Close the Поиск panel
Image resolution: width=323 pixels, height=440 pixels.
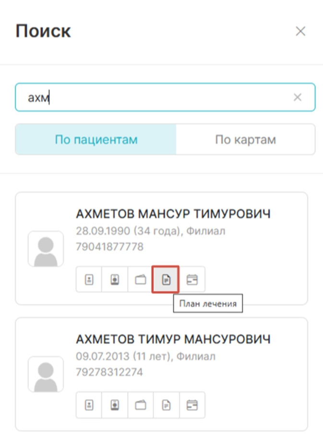pyautogui.click(x=300, y=32)
